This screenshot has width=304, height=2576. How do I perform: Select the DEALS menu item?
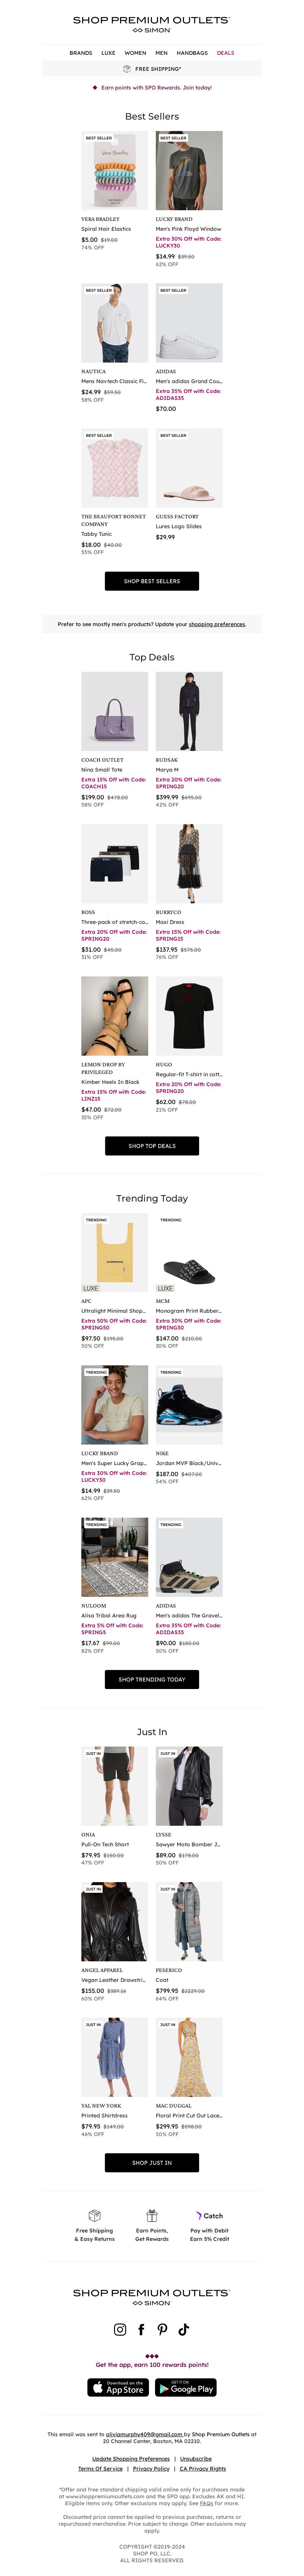point(225,53)
